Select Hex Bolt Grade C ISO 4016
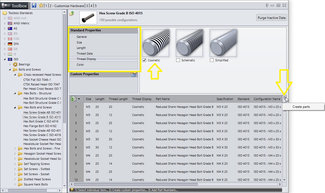The height and width of the screenshot is (193, 325). pyautogui.click(x=41, y=122)
